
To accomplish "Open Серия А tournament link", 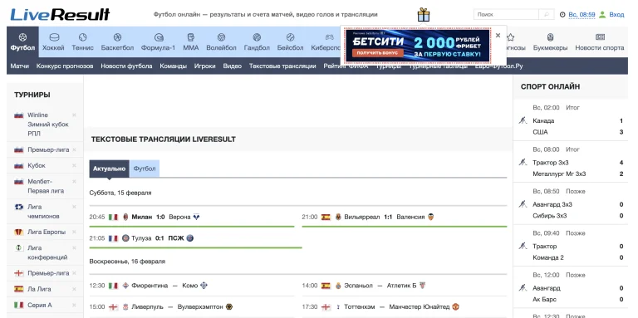I will tap(40, 305).
